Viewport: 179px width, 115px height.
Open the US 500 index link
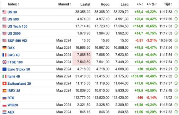pos(13,19)
